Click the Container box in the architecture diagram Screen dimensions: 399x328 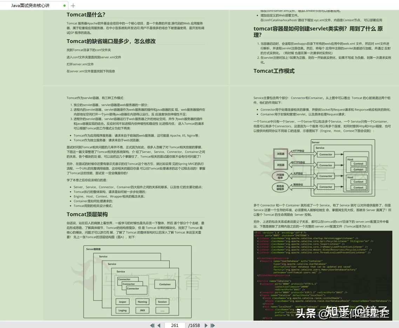[x=165, y=284]
